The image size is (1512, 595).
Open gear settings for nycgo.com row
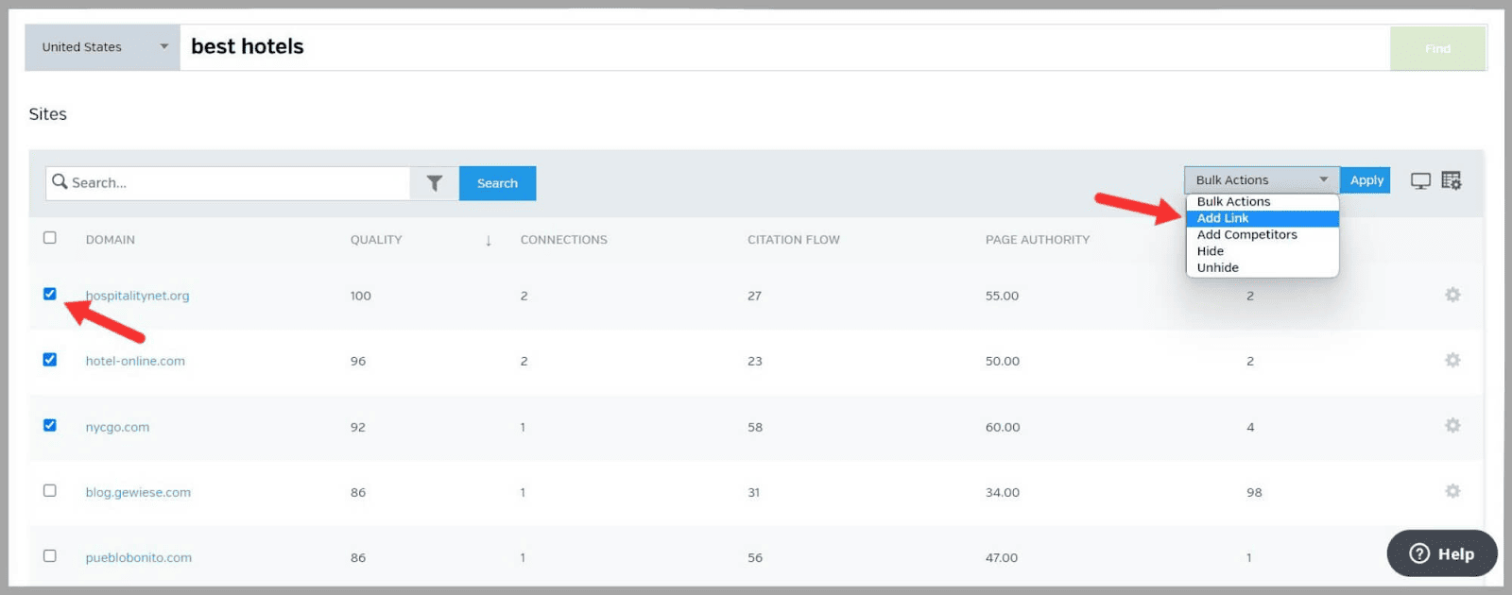[x=1452, y=426]
